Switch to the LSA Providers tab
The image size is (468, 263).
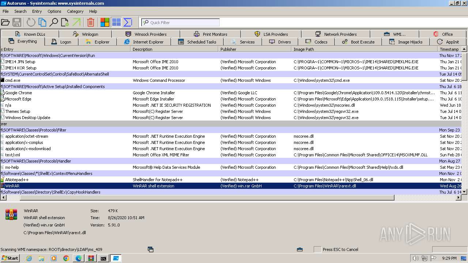[272, 34]
